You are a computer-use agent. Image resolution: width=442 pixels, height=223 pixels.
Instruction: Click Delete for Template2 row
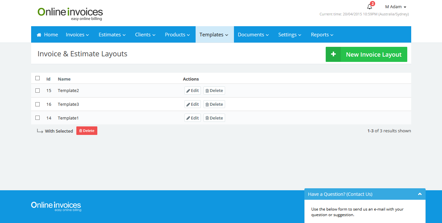point(214,91)
